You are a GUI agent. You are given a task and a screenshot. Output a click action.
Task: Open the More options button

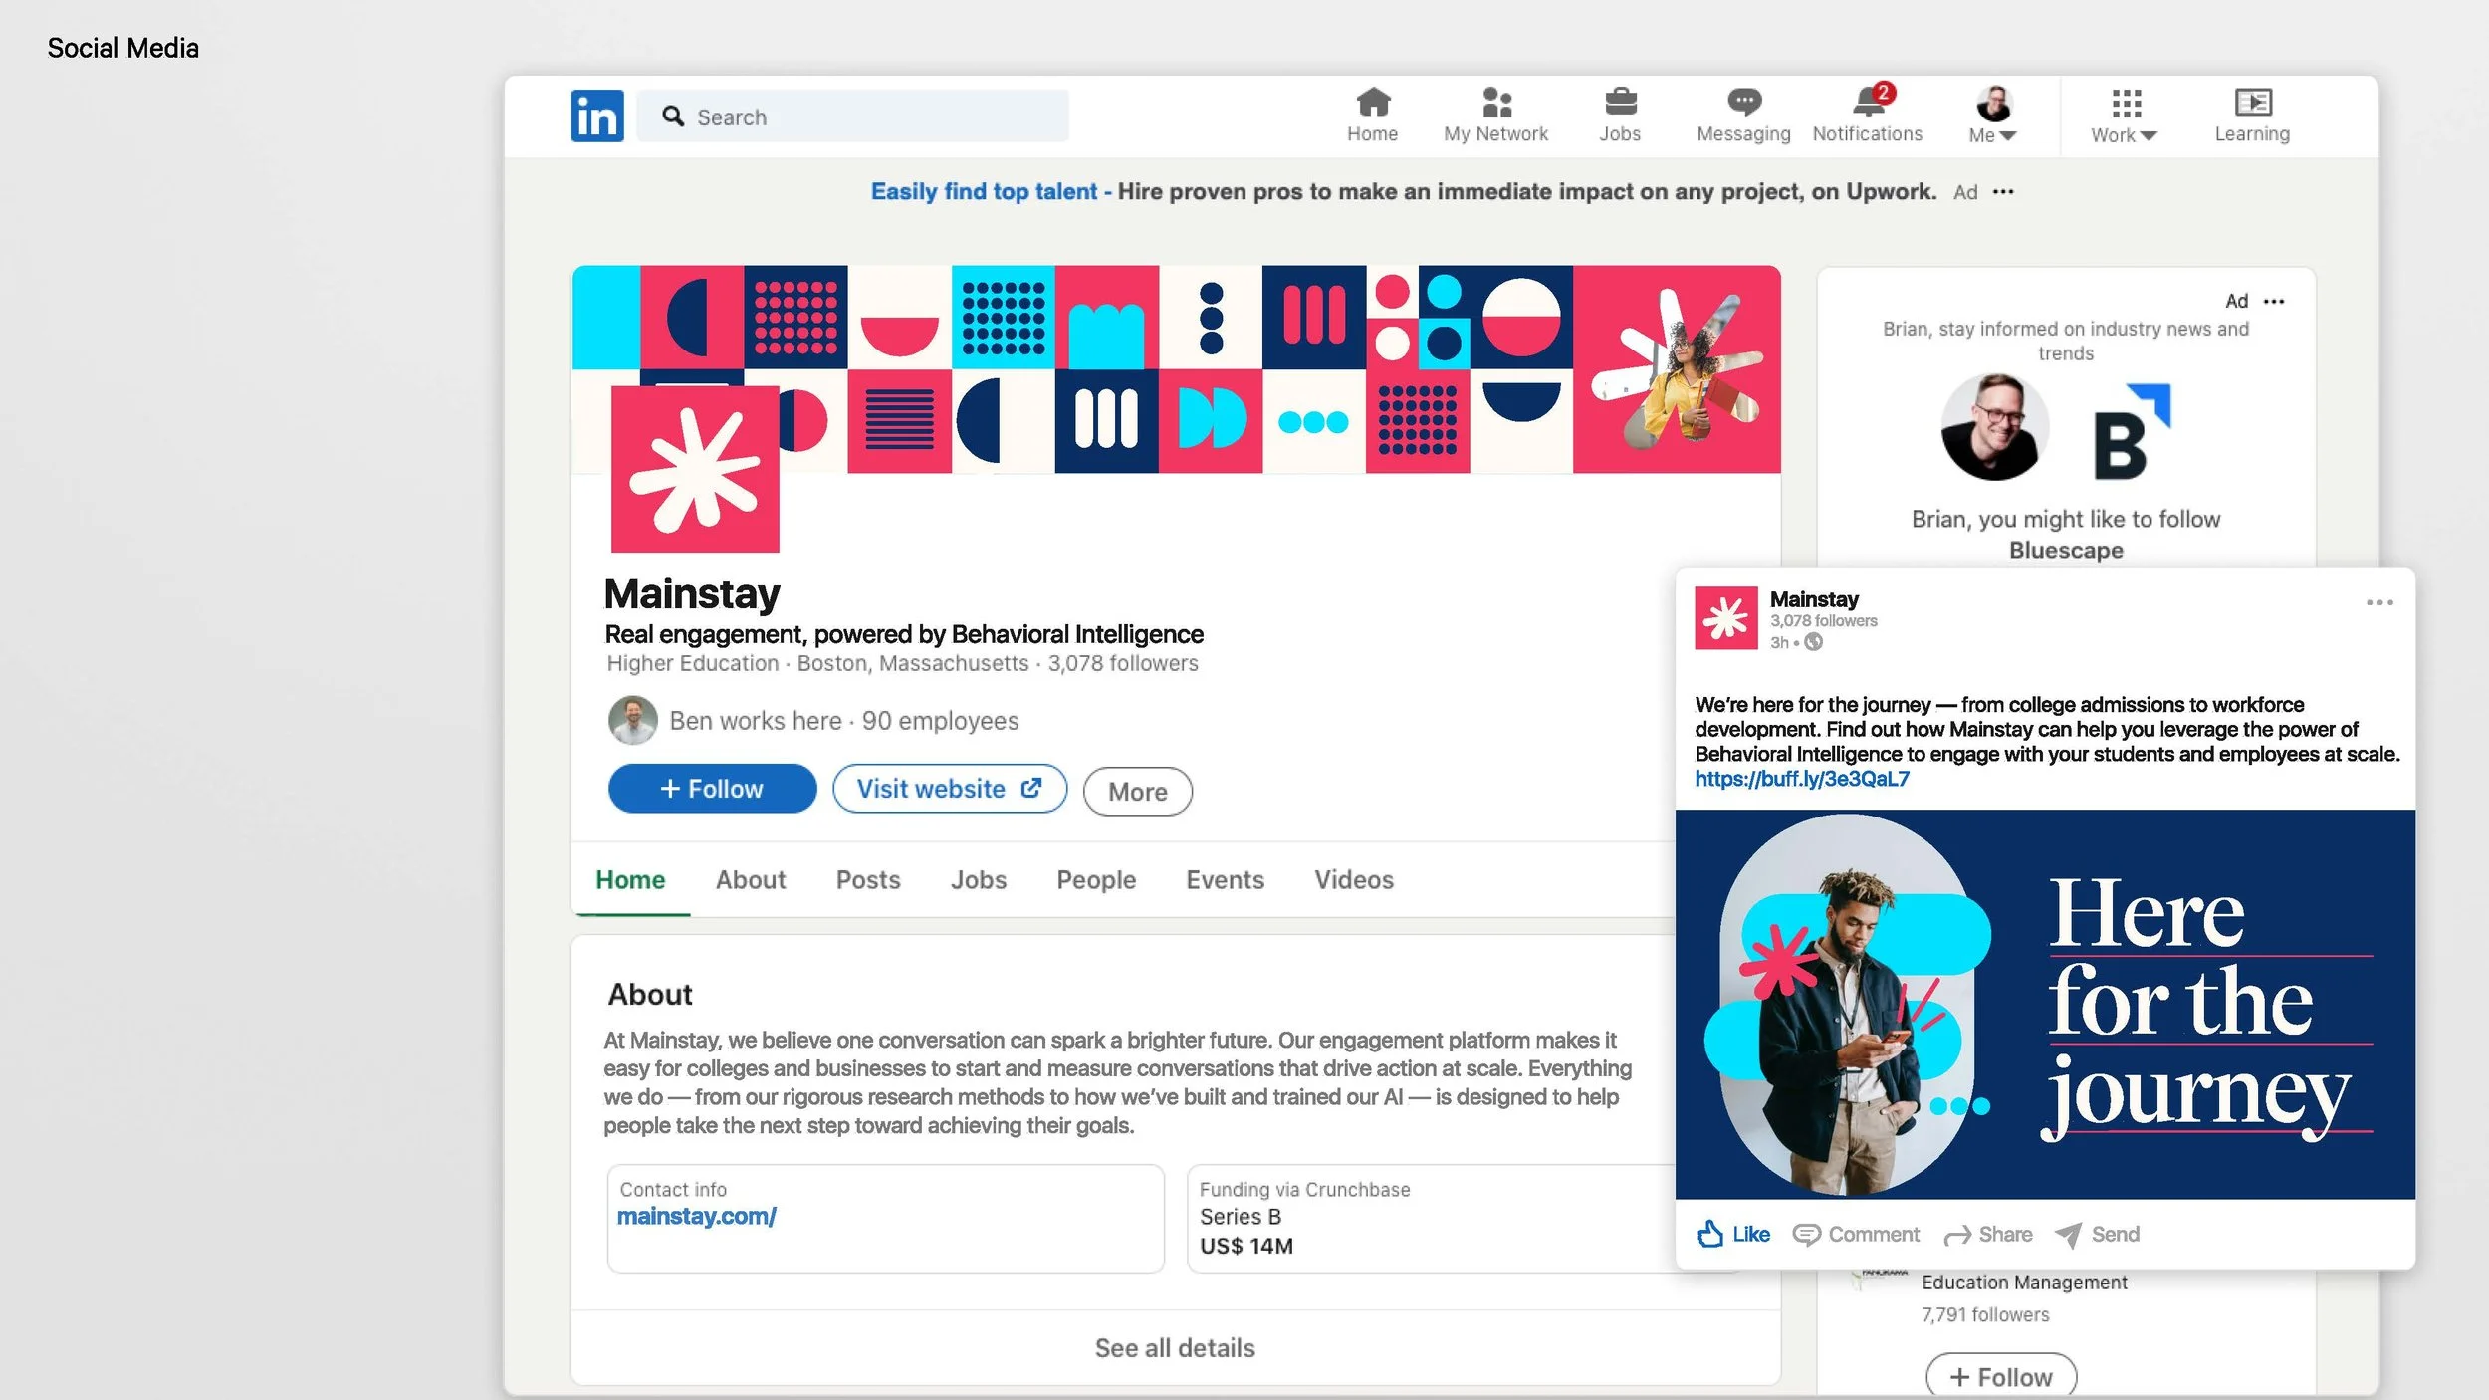(x=1137, y=792)
